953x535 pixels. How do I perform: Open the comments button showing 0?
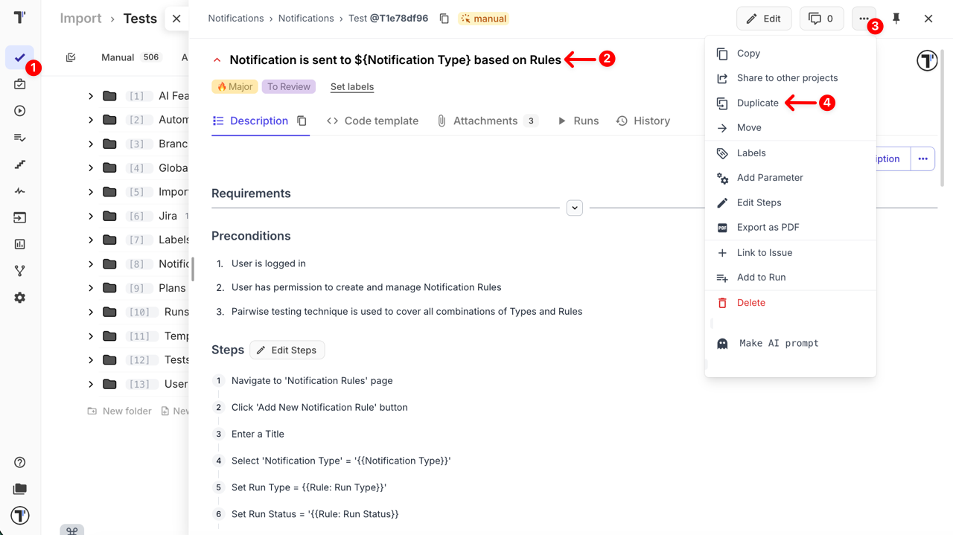821,19
